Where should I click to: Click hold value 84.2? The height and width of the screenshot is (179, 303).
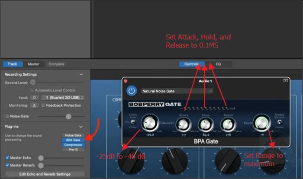206,134
